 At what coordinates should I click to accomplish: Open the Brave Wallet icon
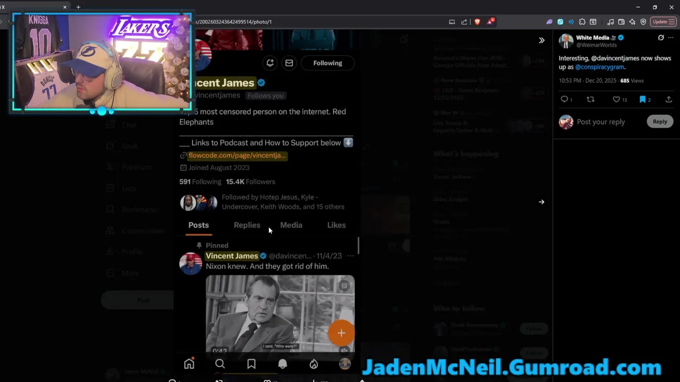click(x=621, y=22)
